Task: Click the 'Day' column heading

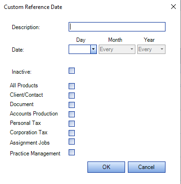Action: pyautogui.click(x=81, y=40)
